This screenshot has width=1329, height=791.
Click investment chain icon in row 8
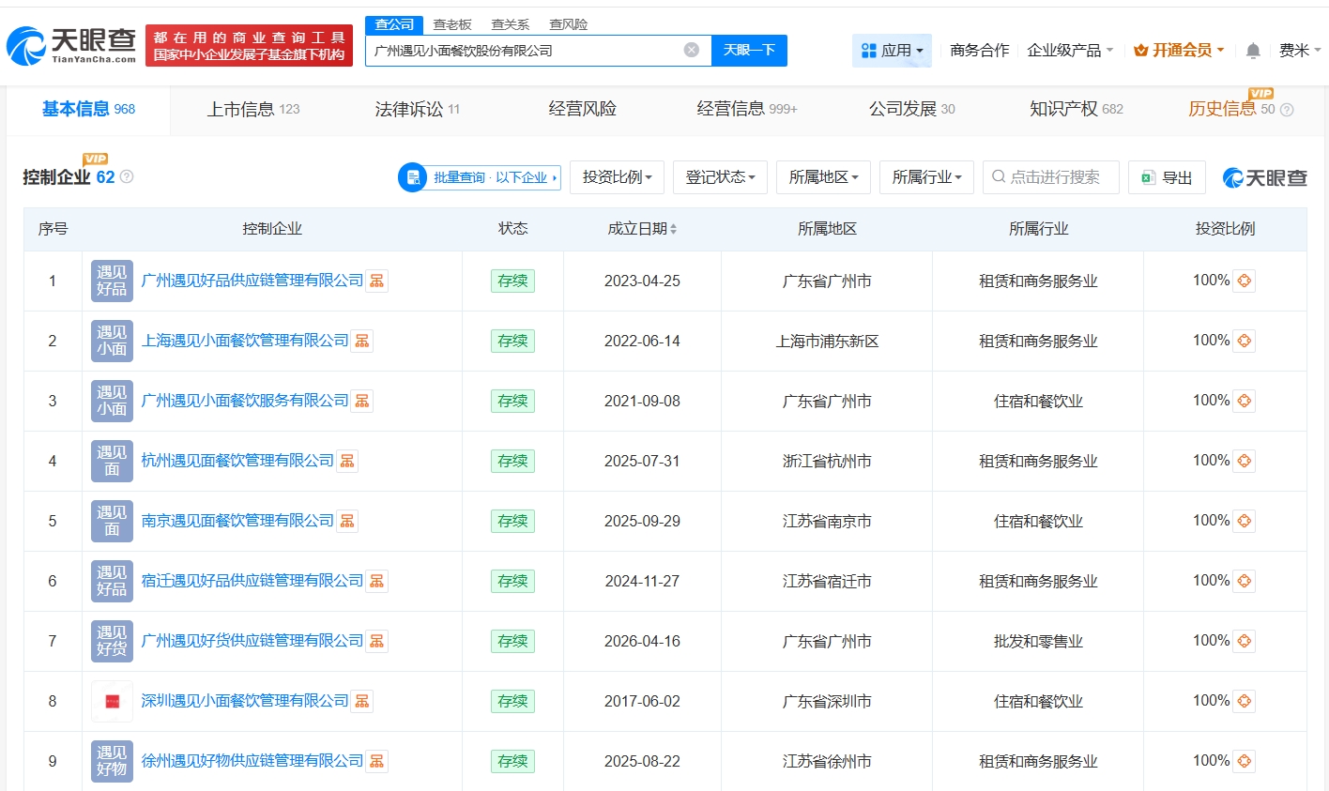click(1245, 701)
